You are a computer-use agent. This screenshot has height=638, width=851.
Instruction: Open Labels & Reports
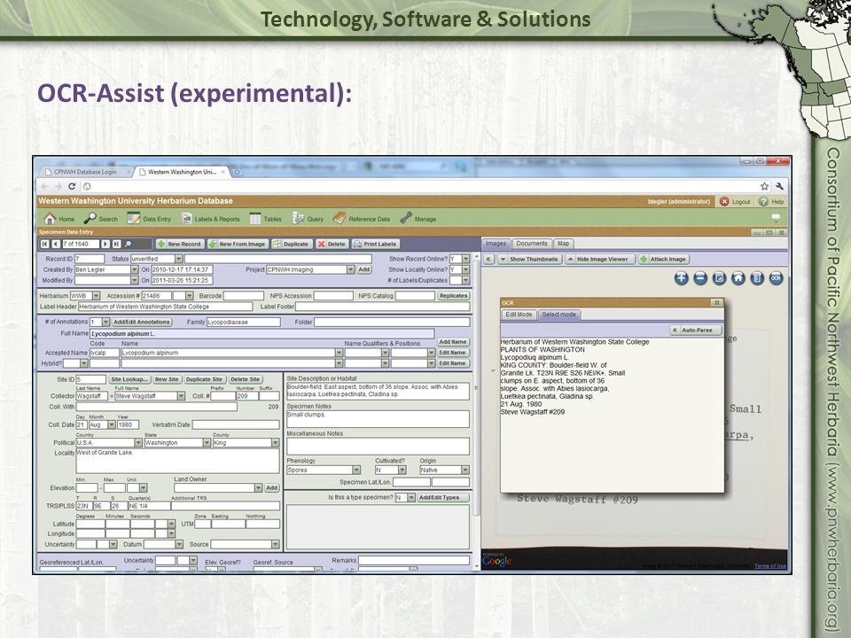point(211,219)
